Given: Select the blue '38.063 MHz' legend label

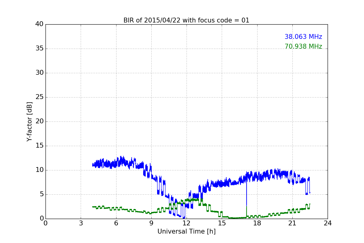Looking at the screenshot, I should 303,37.
